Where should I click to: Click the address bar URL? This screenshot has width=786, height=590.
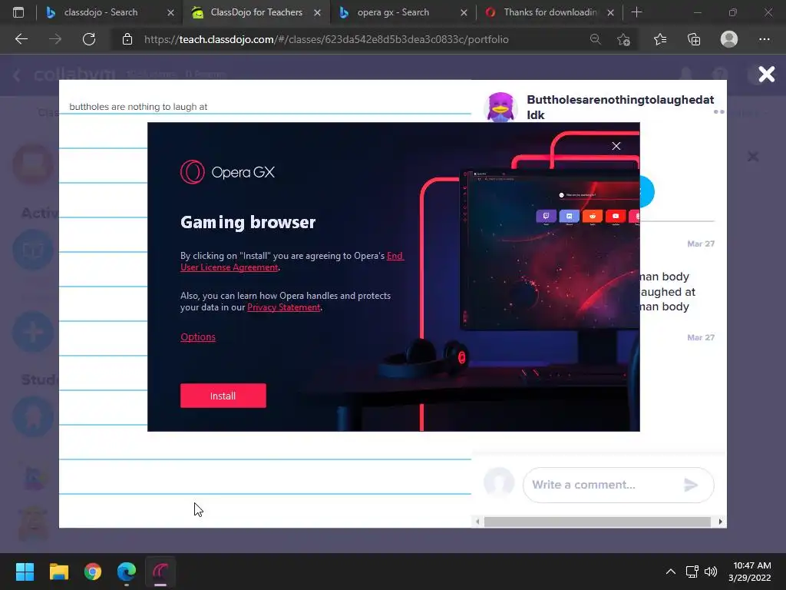click(326, 39)
